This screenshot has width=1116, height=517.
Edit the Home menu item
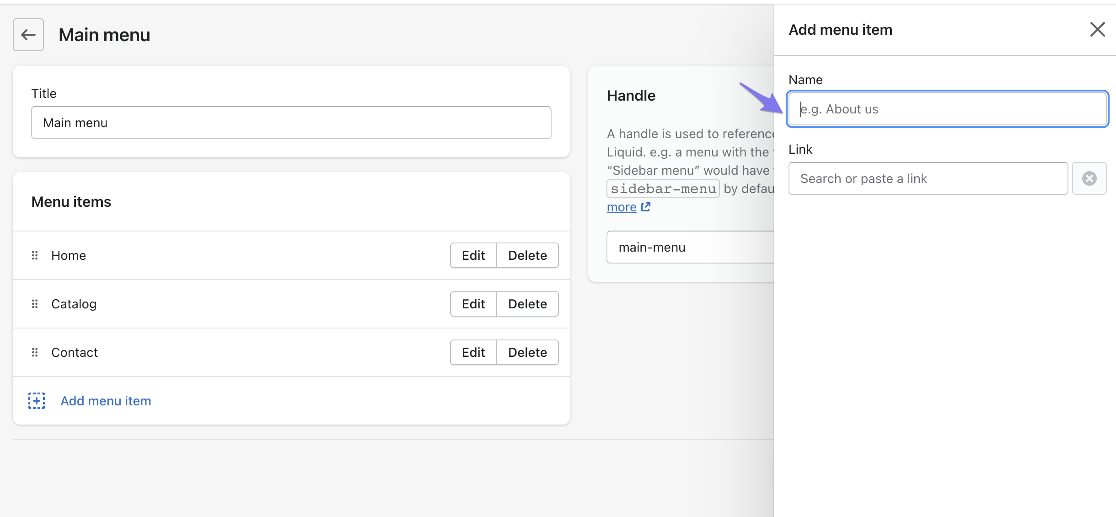coord(473,255)
